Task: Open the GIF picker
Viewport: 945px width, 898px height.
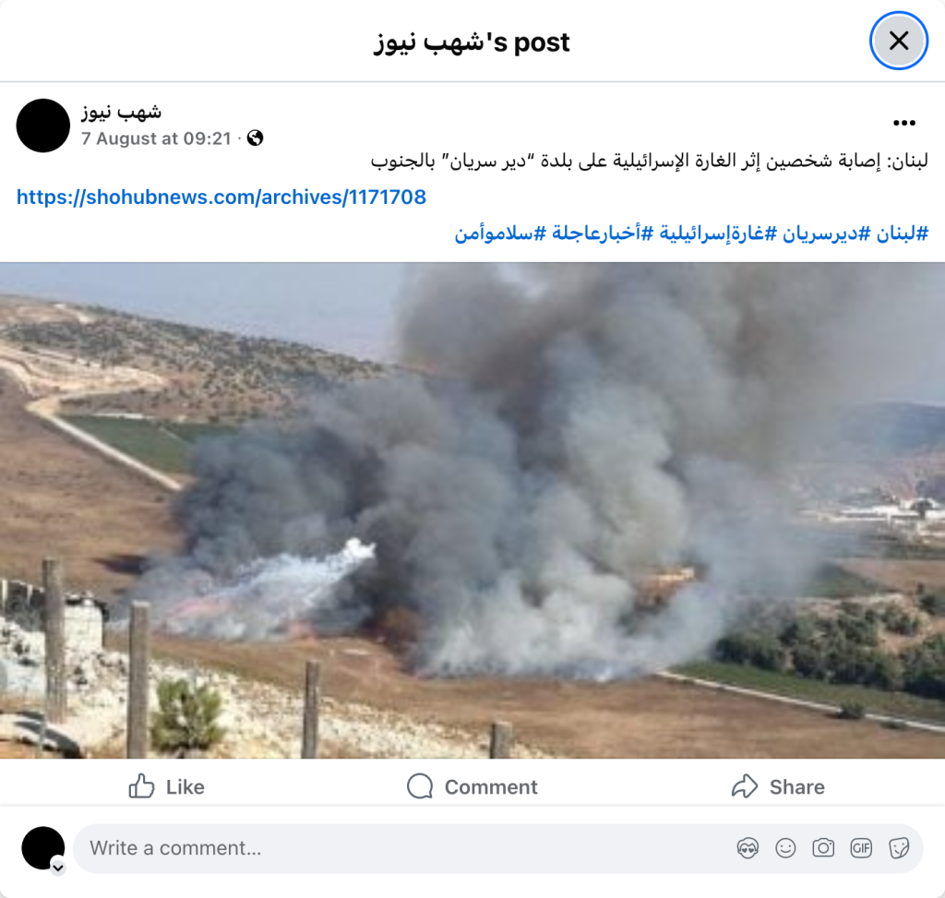Action: coord(861,848)
